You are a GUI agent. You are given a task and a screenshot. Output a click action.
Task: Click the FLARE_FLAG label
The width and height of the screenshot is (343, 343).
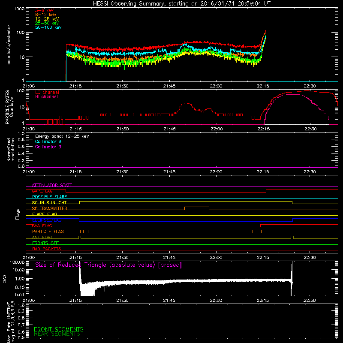[x=45, y=214]
